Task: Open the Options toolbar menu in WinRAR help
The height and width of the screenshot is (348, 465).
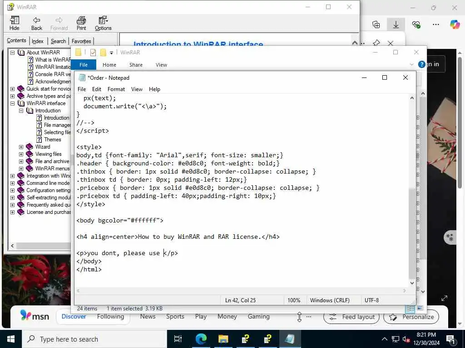Action: tap(103, 24)
